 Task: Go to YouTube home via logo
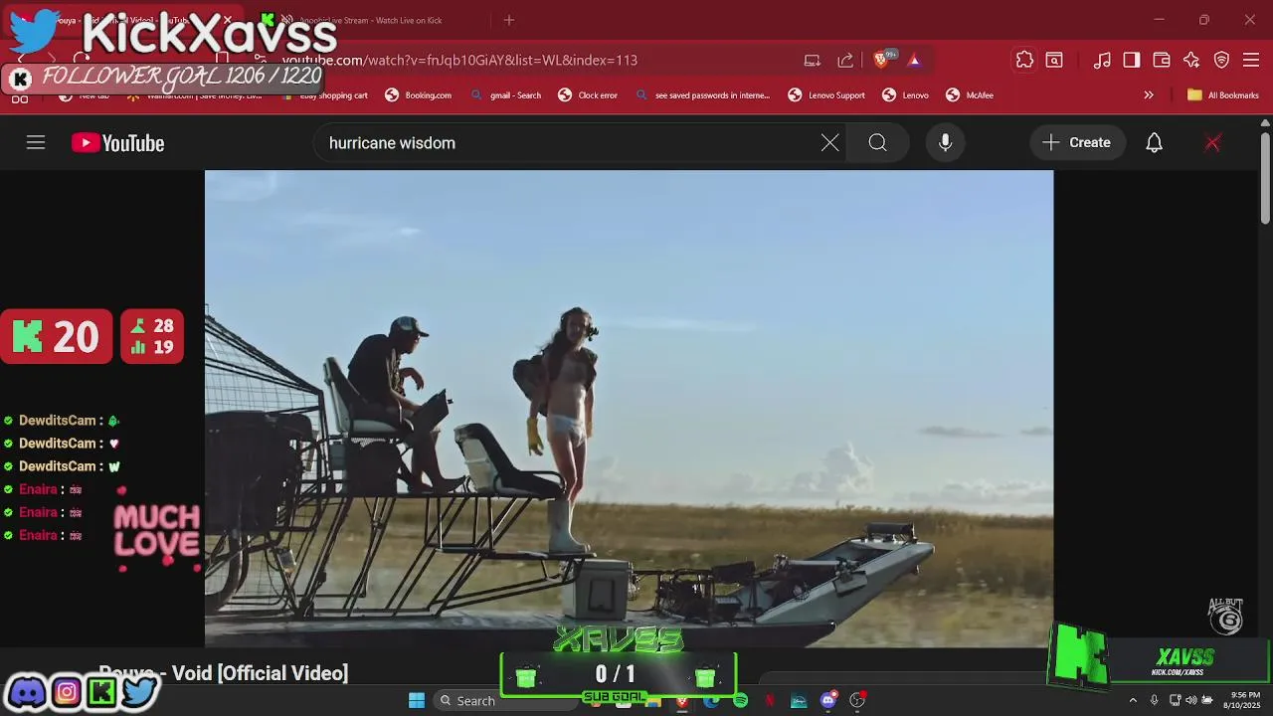117,143
